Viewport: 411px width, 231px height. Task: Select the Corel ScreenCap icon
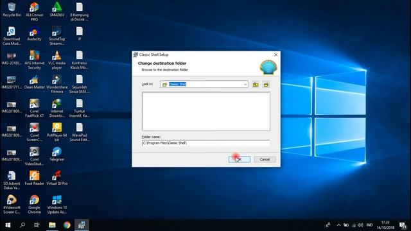tap(34, 132)
